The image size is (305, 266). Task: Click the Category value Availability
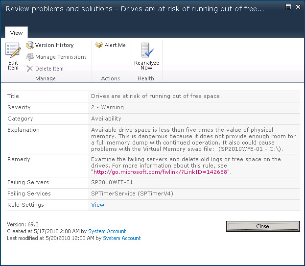point(106,119)
